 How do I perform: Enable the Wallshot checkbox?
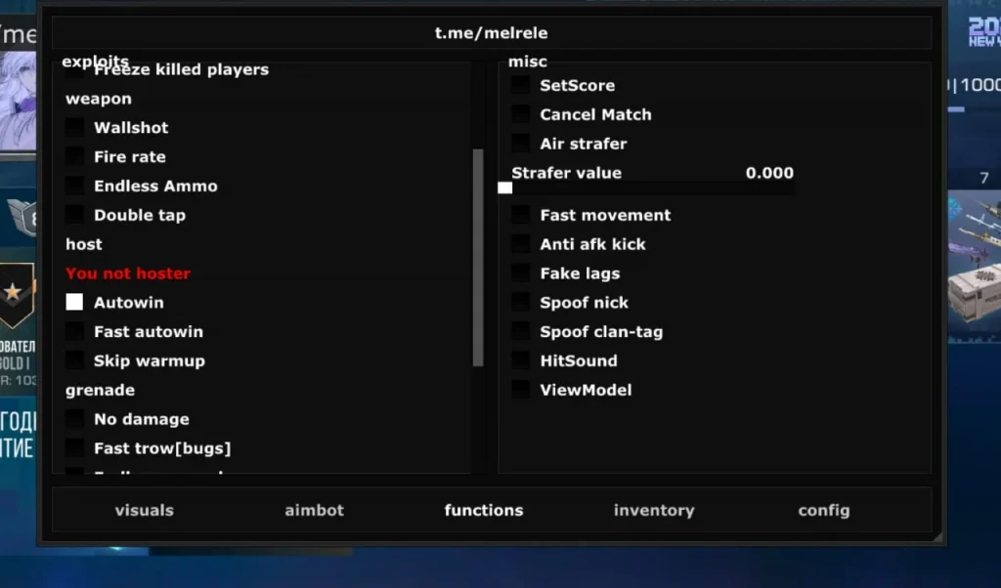[74, 128]
